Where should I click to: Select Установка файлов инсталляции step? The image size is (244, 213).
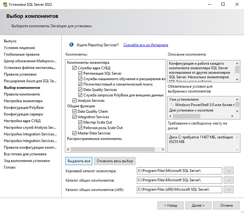[30, 68]
